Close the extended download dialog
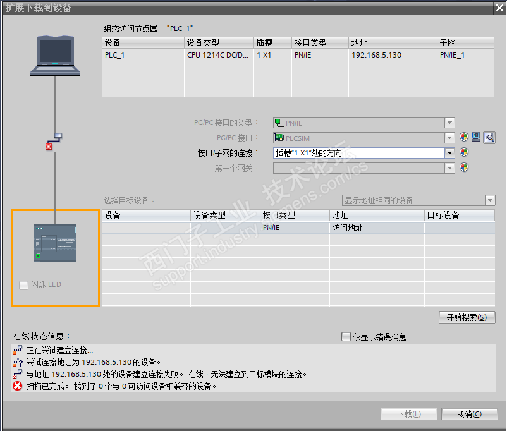Image resolution: width=507 pixels, height=431 pixels. coord(499,8)
